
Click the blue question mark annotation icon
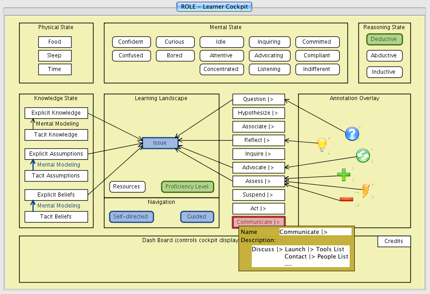pos(352,134)
